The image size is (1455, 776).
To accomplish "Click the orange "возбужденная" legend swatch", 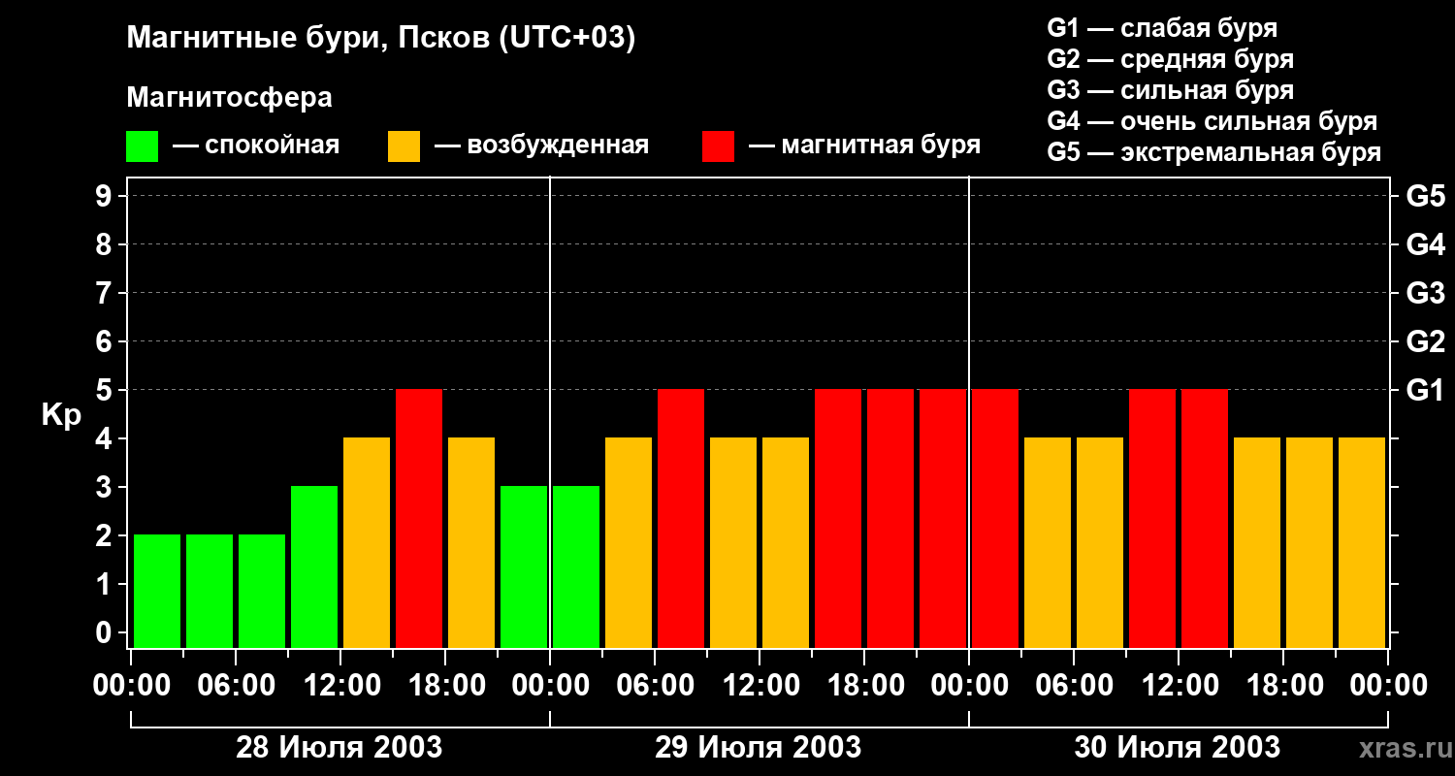I will click(404, 146).
